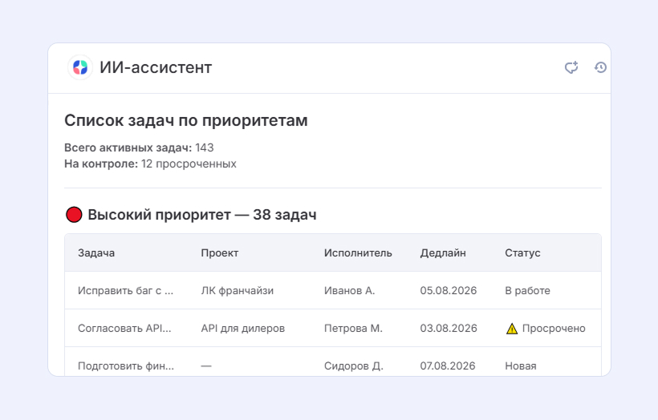
Task: Click the assignee 'Петрова М.'
Action: point(353,328)
